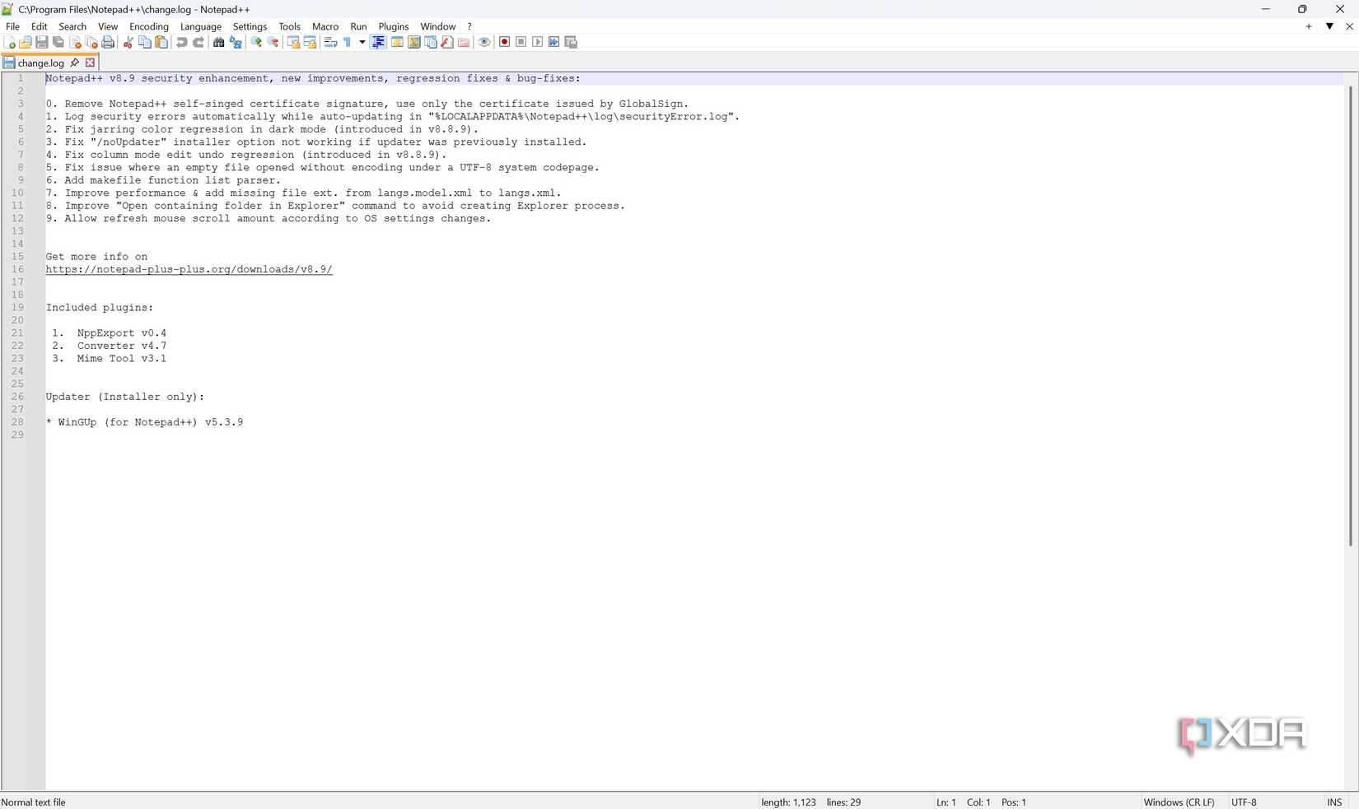Toggle synchronized vertical scrolling
This screenshot has height=809, width=1359.
[x=293, y=42]
